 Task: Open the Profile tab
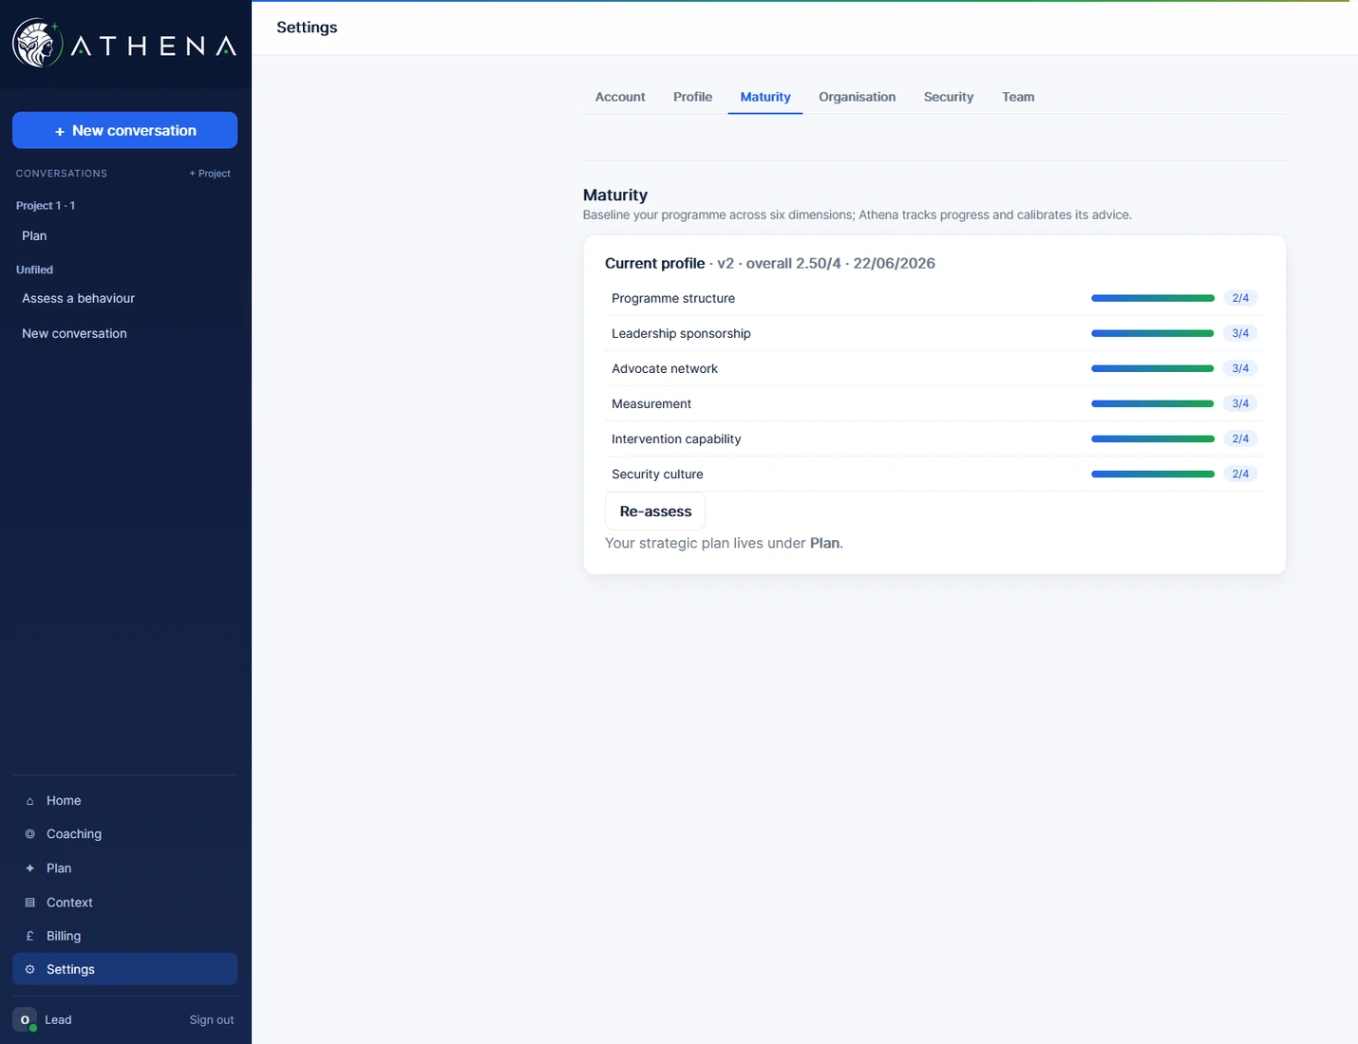(x=692, y=97)
